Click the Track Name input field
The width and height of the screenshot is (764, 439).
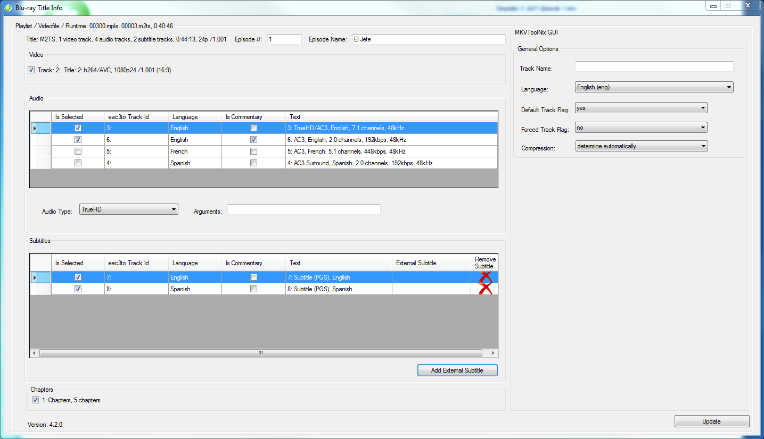point(654,66)
